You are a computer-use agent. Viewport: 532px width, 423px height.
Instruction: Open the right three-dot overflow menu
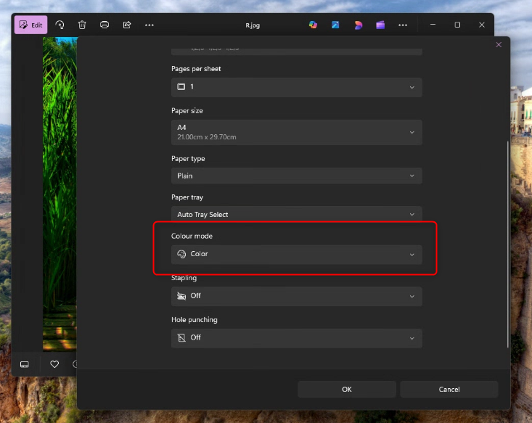tap(403, 25)
